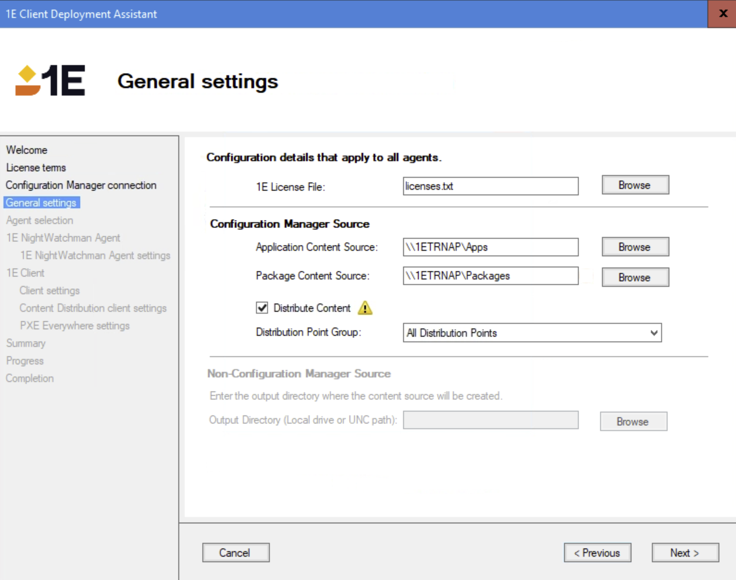Click the Cancel button
Screen dimensions: 736x580
236,553
